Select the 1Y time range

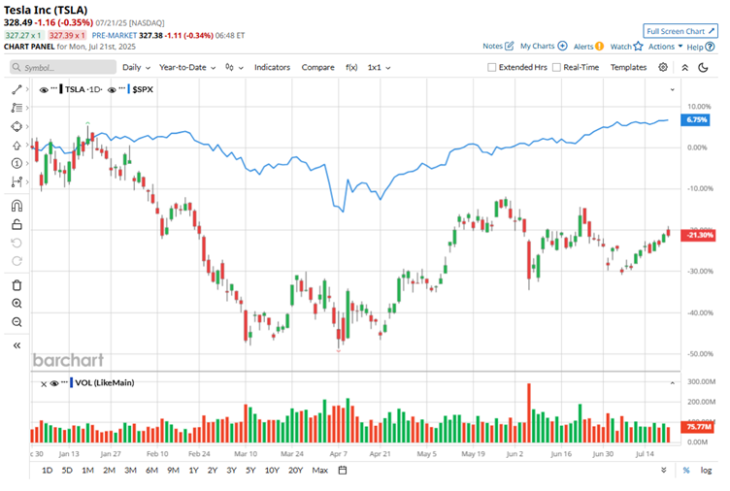click(193, 470)
